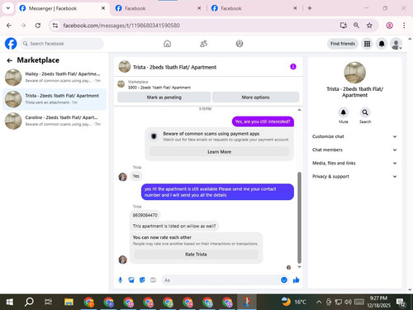Go back using the Marketplace back arrow
Screen dimensions: 413x310
point(10,60)
